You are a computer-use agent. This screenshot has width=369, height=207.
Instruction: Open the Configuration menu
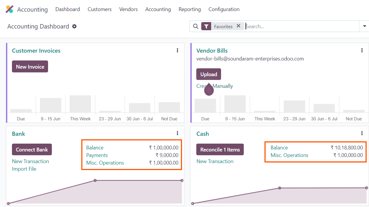click(x=224, y=9)
